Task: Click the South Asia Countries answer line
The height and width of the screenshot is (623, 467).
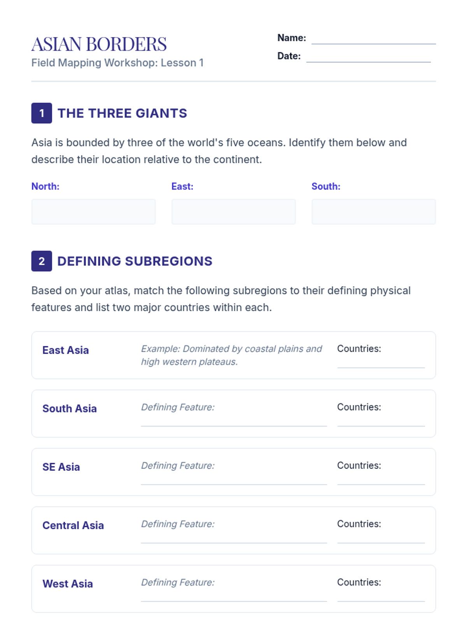Action: 381,421
